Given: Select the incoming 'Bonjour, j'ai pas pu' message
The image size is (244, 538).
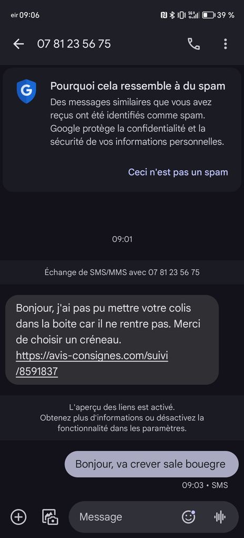Looking at the screenshot, I should point(112,339).
